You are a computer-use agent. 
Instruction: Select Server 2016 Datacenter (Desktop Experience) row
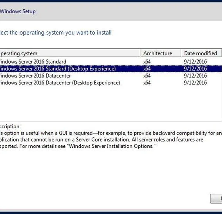(x=111, y=83)
